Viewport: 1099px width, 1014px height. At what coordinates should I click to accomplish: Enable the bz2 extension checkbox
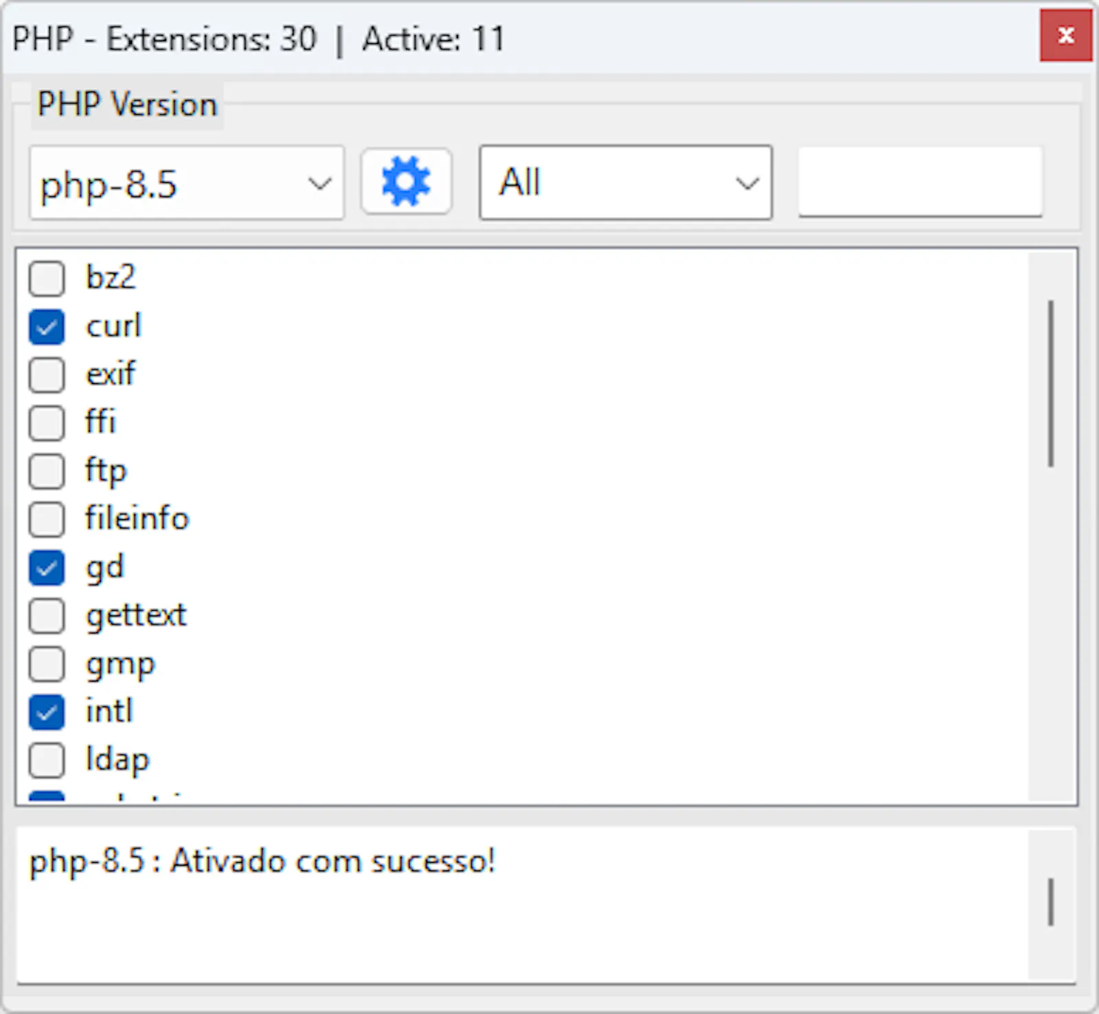coord(47,278)
